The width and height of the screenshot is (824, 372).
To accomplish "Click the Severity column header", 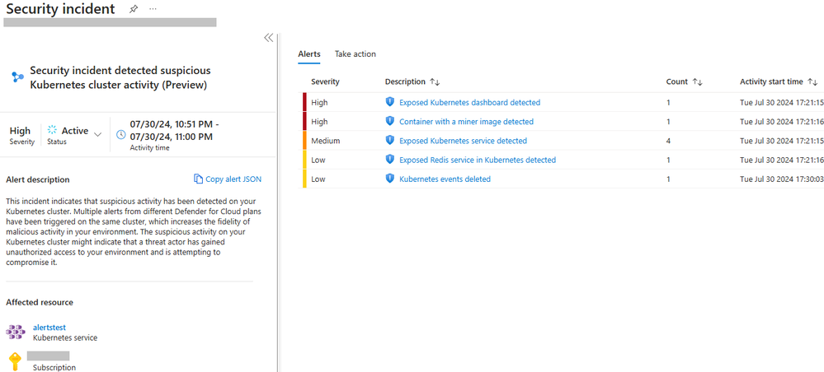I will pos(325,81).
